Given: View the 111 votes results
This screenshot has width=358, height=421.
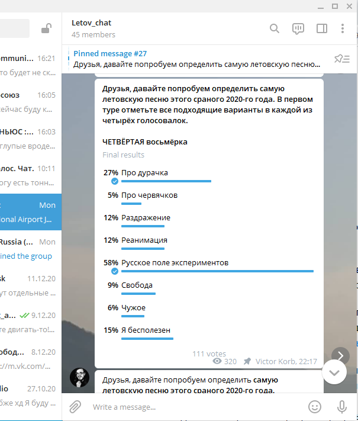Looking at the screenshot, I should tap(209, 354).
